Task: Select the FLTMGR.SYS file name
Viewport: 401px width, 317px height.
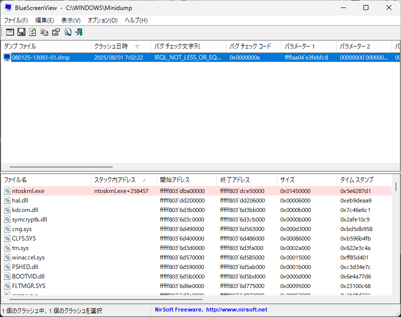Action: pyautogui.click(x=29, y=286)
